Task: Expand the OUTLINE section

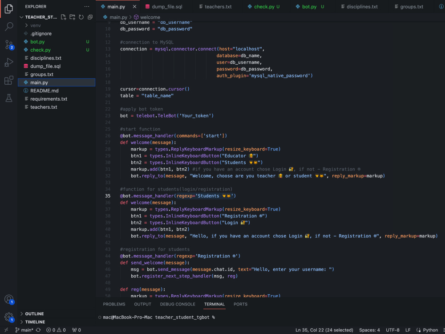Action: 57,314
